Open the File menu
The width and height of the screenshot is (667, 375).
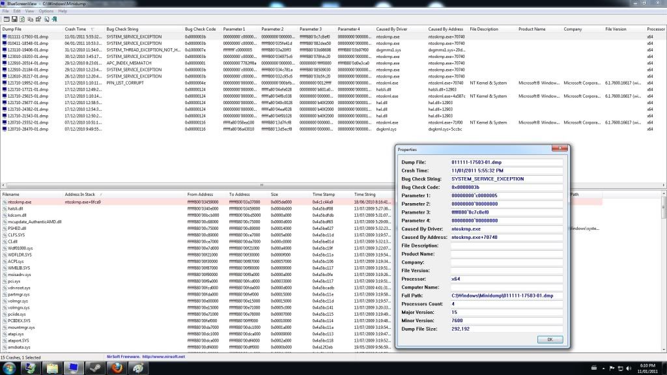pos(5,11)
